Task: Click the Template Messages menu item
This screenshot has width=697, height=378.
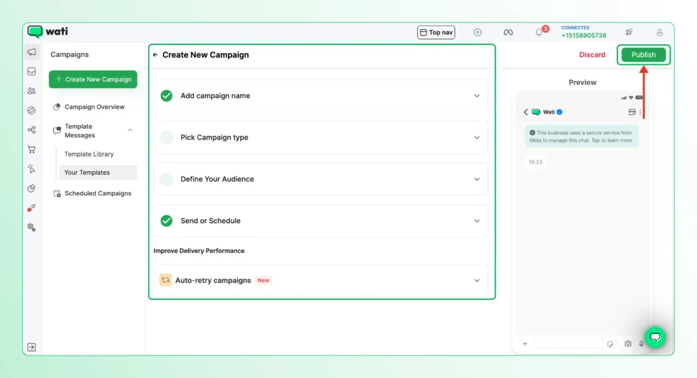Action: (x=80, y=131)
